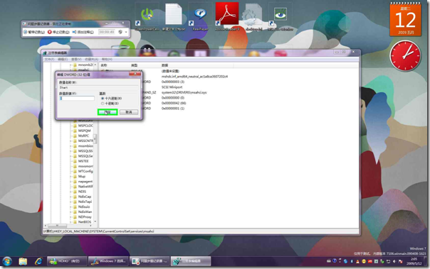Click the red stop record icon
Viewport: 430px width, 269px height.
click(50, 32)
